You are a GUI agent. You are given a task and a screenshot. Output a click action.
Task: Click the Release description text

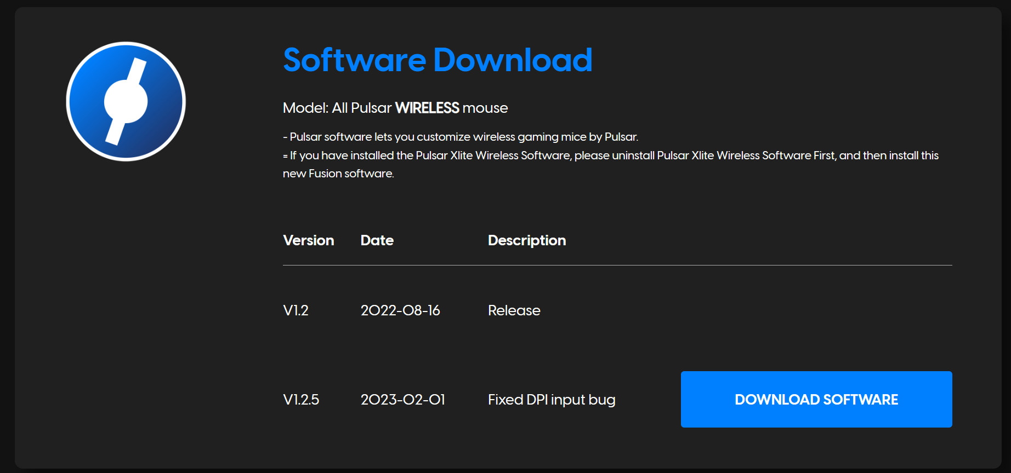514,310
